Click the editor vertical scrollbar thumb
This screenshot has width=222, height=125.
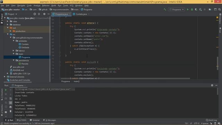pyautogui.click(x=217, y=63)
